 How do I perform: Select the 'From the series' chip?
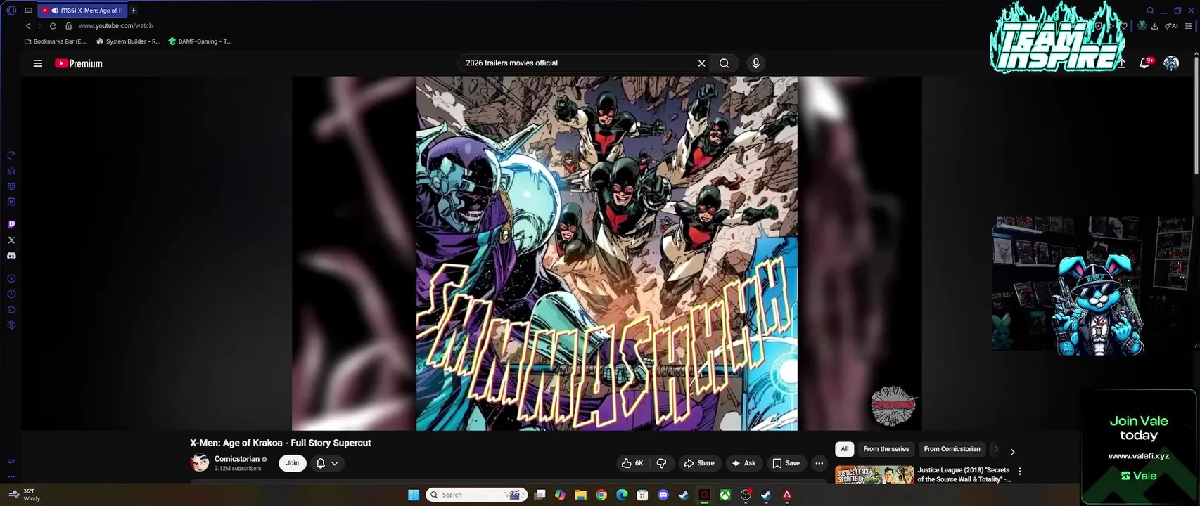(886, 449)
